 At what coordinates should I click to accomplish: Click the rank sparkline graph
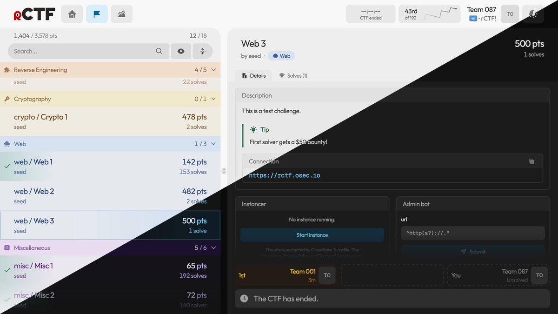click(440, 14)
